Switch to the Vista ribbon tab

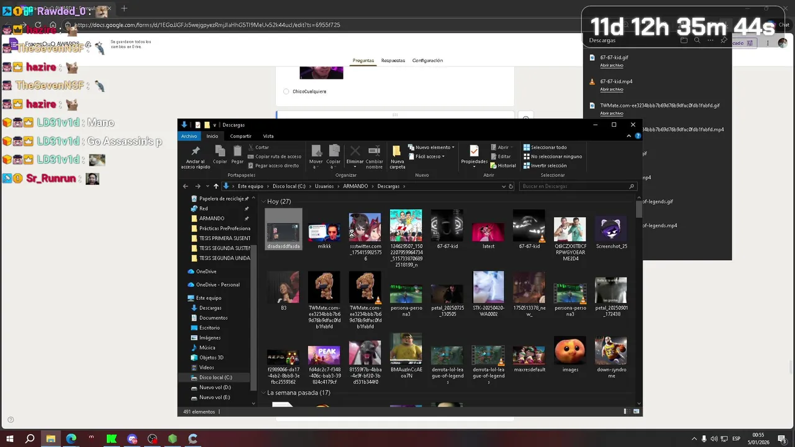268,136
